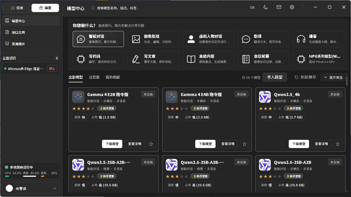Download the Gemma 4 E2B model
Screen dimensions: 351x197
click(112, 144)
